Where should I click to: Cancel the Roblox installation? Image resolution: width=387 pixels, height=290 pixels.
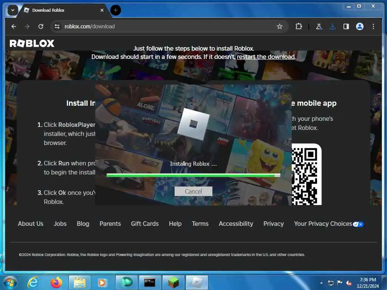pos(193,191)
